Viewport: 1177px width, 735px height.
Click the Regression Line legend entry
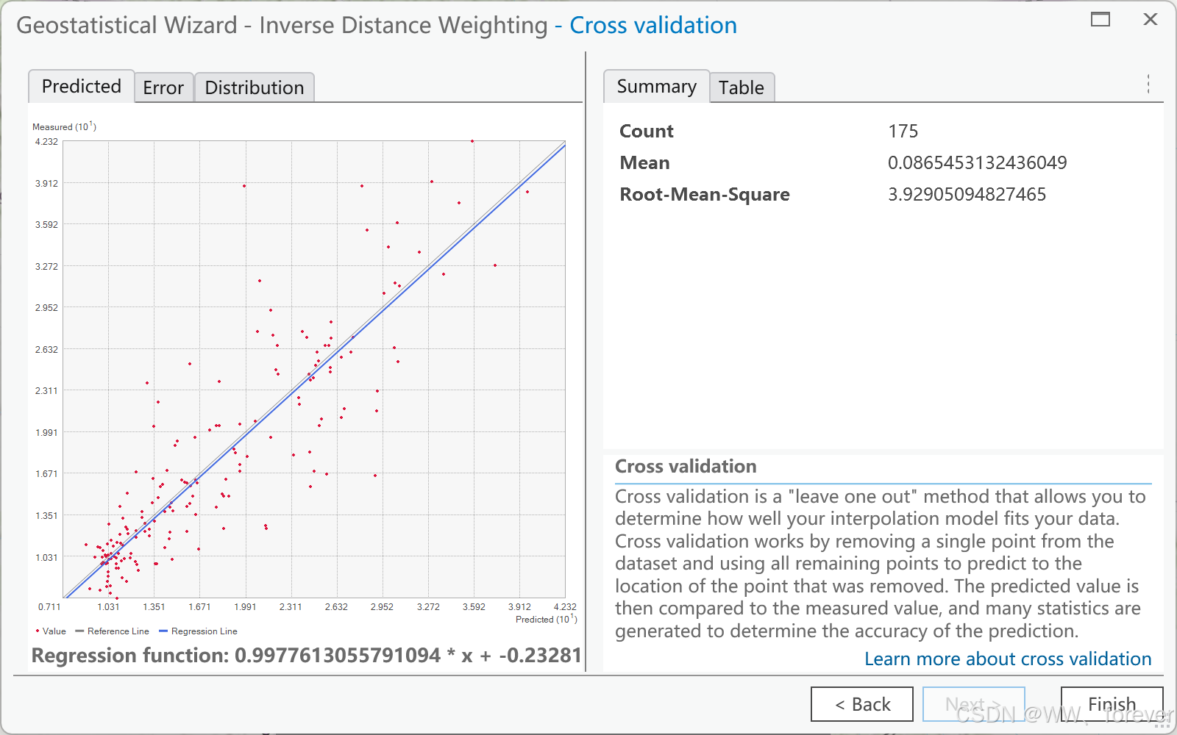pos(198,631)
